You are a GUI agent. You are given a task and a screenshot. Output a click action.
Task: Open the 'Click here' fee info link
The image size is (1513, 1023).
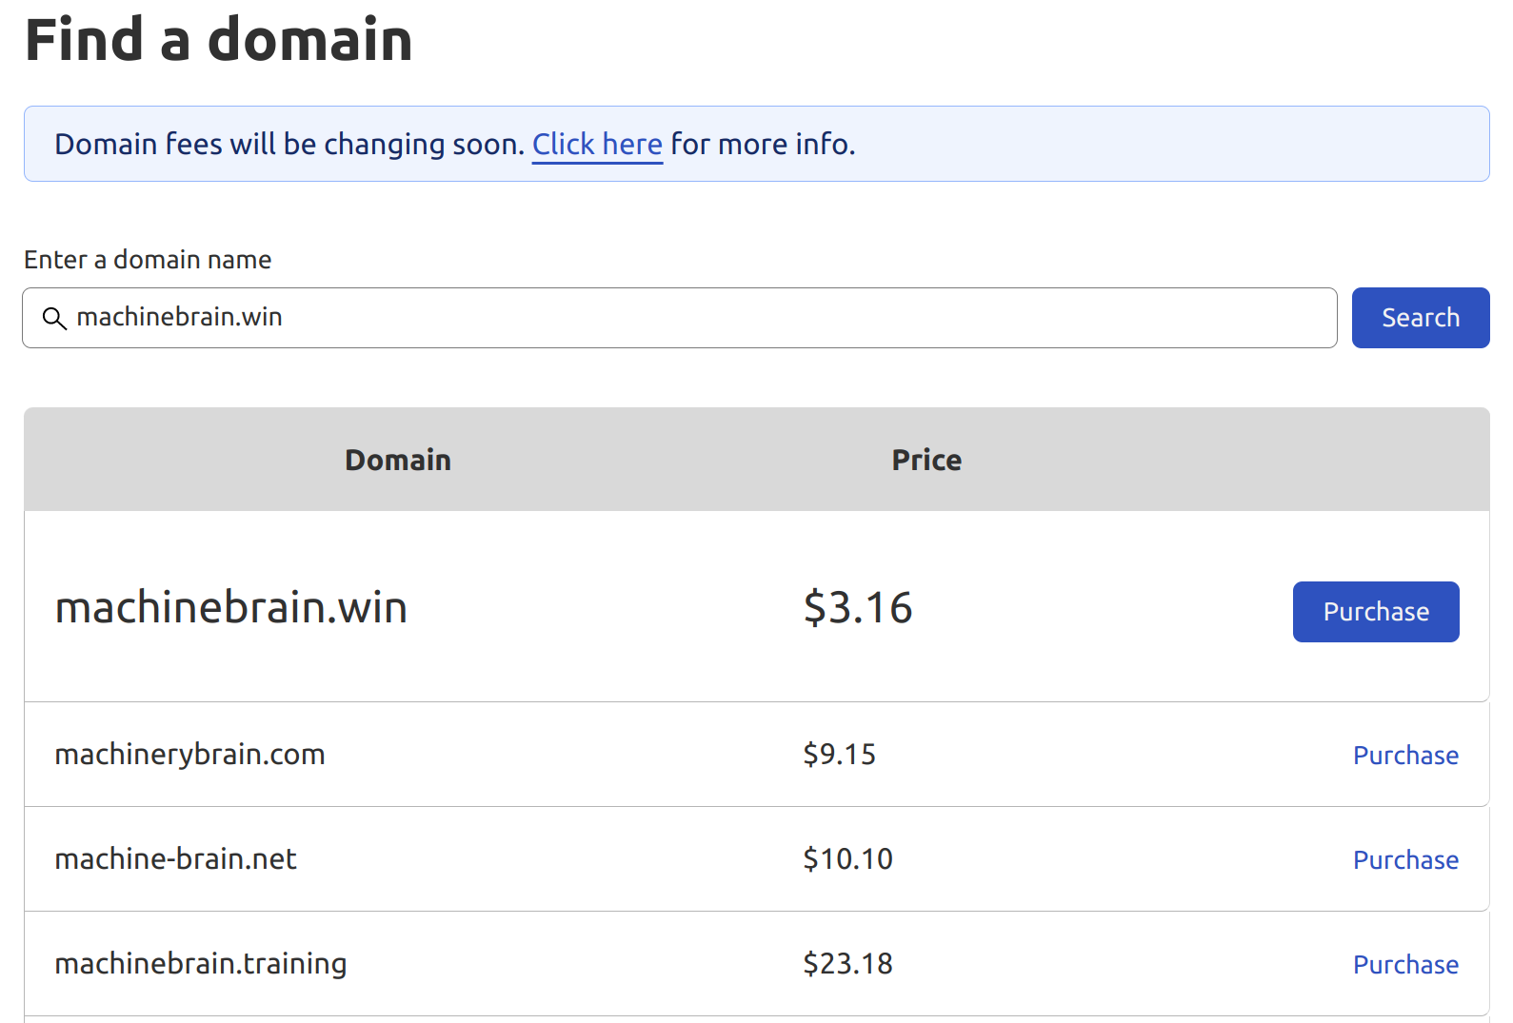pyautogui.click(x=597, y=144)
